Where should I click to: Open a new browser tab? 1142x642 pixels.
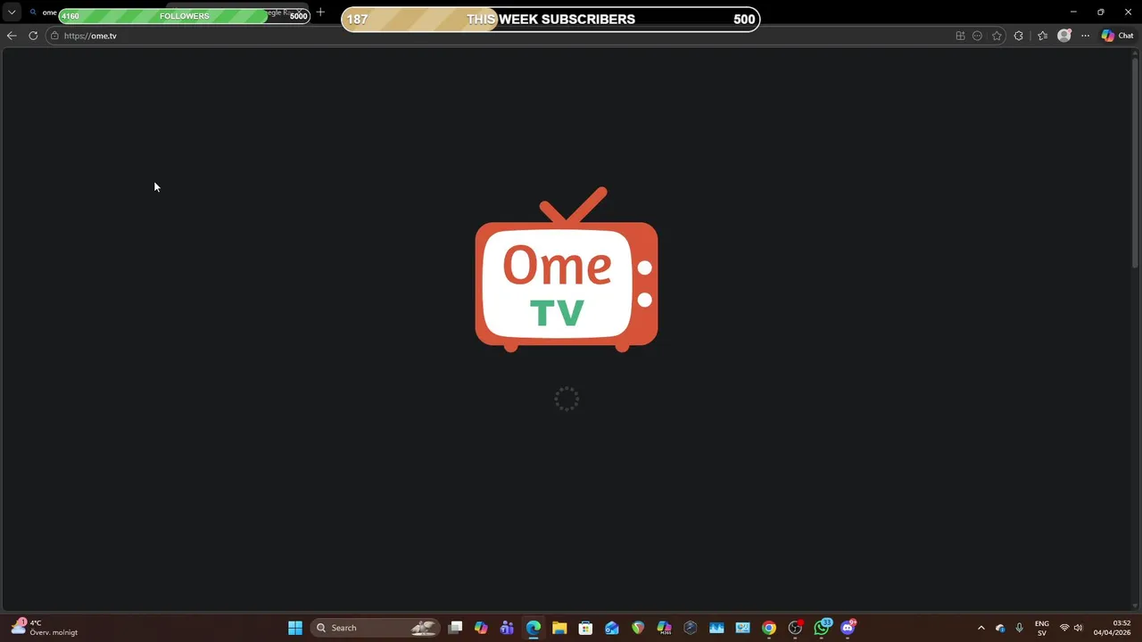click(321, 12)
